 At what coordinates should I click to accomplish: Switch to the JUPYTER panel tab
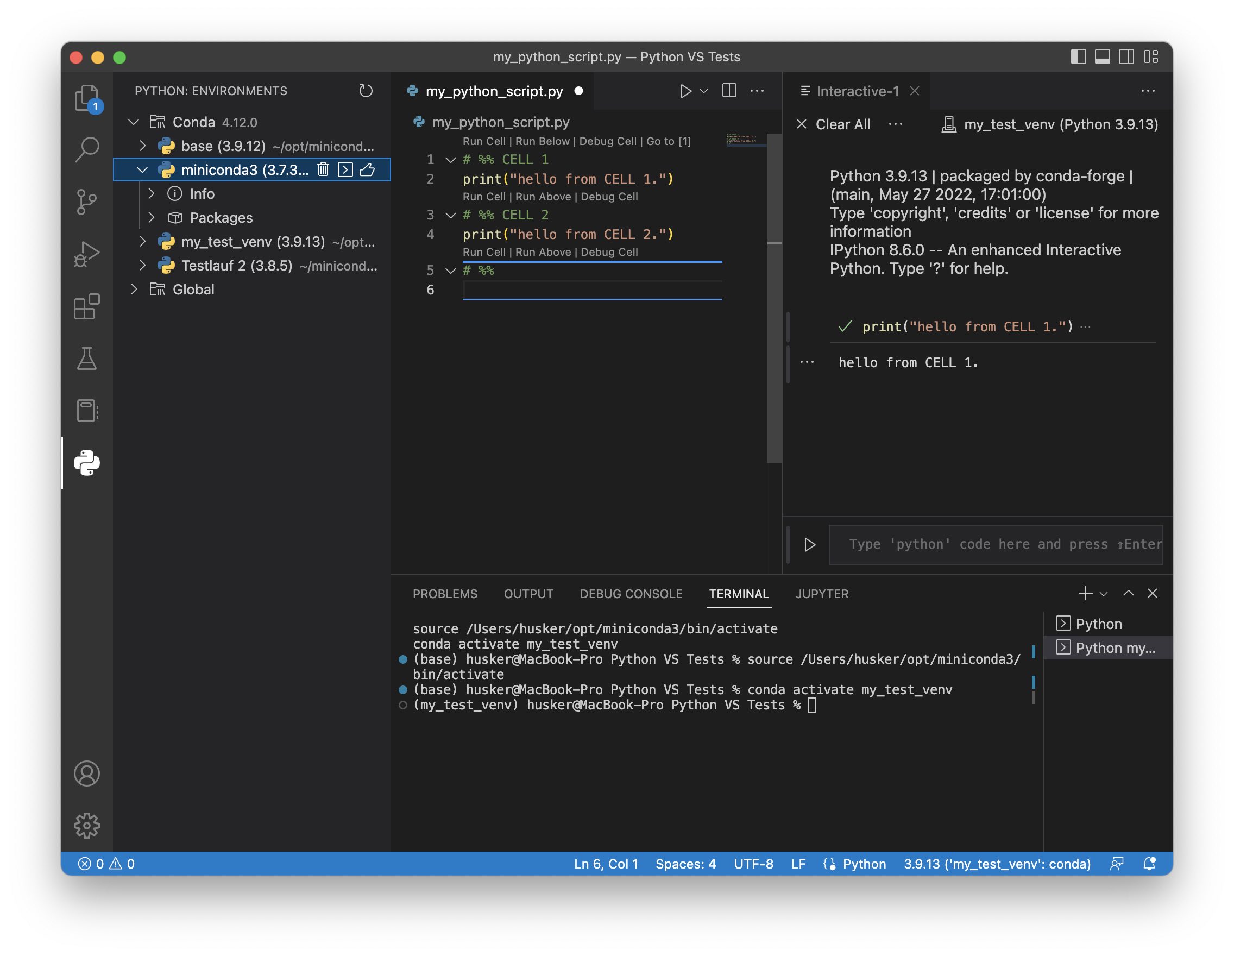point(822,594)
